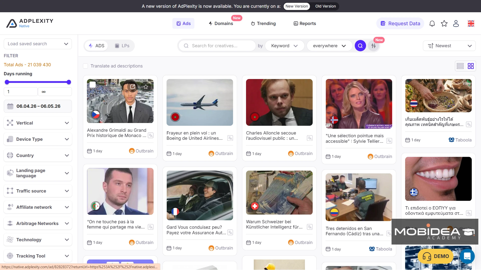
Task: Translate the Sylvie Tellier ad text
Action: point(389,141)
